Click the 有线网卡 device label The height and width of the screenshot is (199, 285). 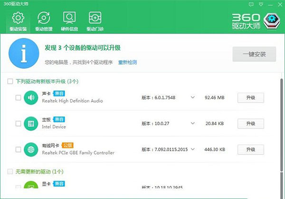click(x=50, y=145)
